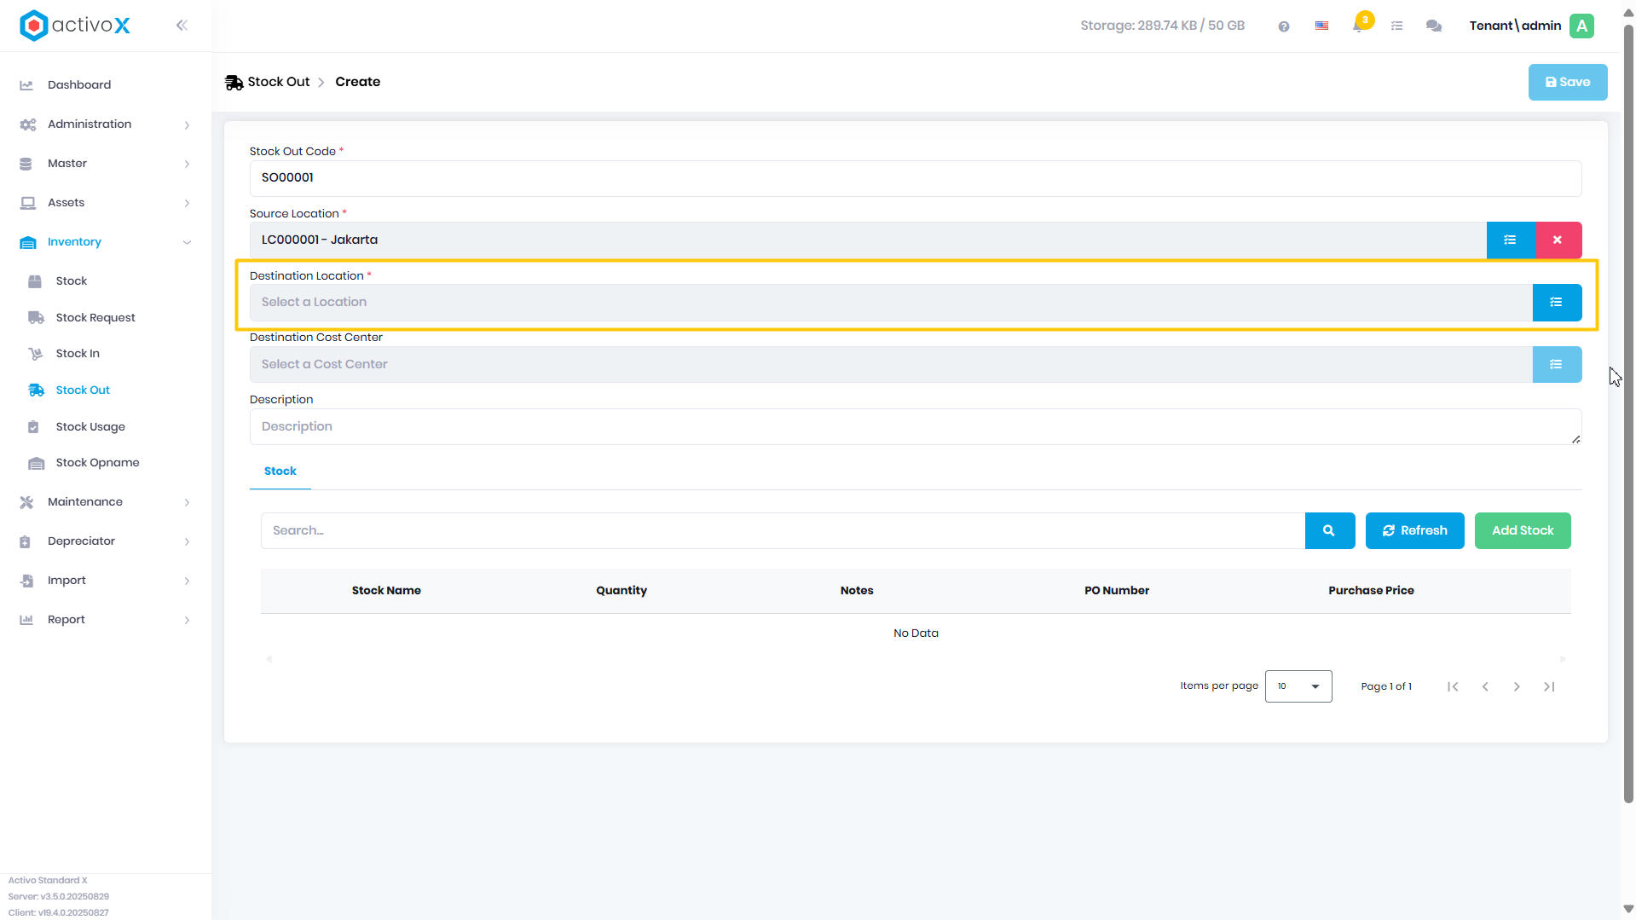Viewport: 1636px width, 920px height.
Task: Click the activoX logo
Action: (x=75, y=26)
